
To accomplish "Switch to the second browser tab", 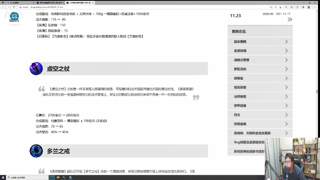I will 50,3.
